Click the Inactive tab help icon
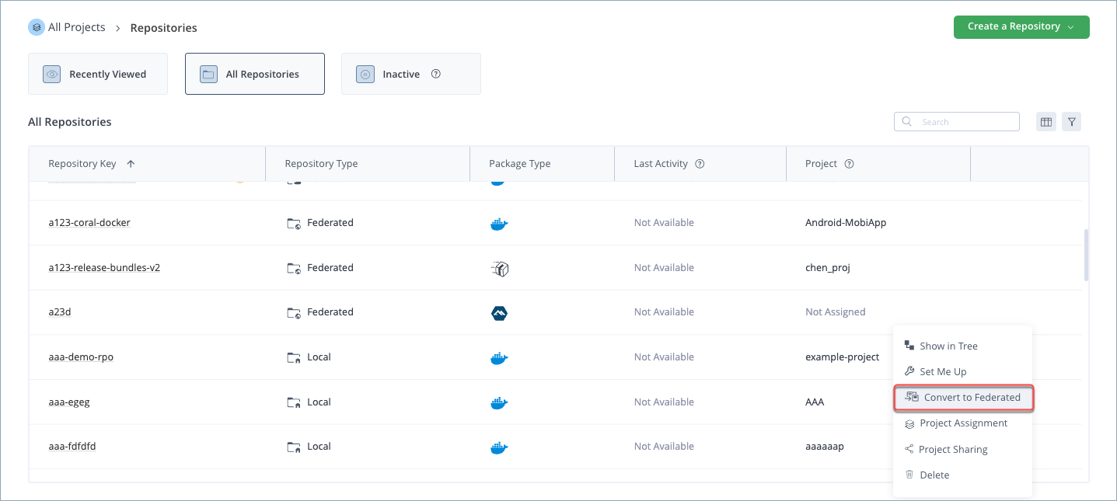 click(x=436, y=74)
